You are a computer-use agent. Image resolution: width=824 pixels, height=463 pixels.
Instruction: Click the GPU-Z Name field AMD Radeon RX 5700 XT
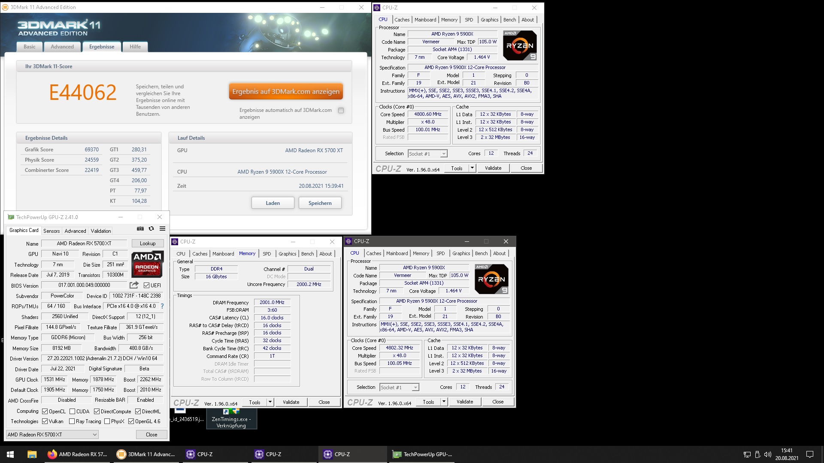click(84, 244)
